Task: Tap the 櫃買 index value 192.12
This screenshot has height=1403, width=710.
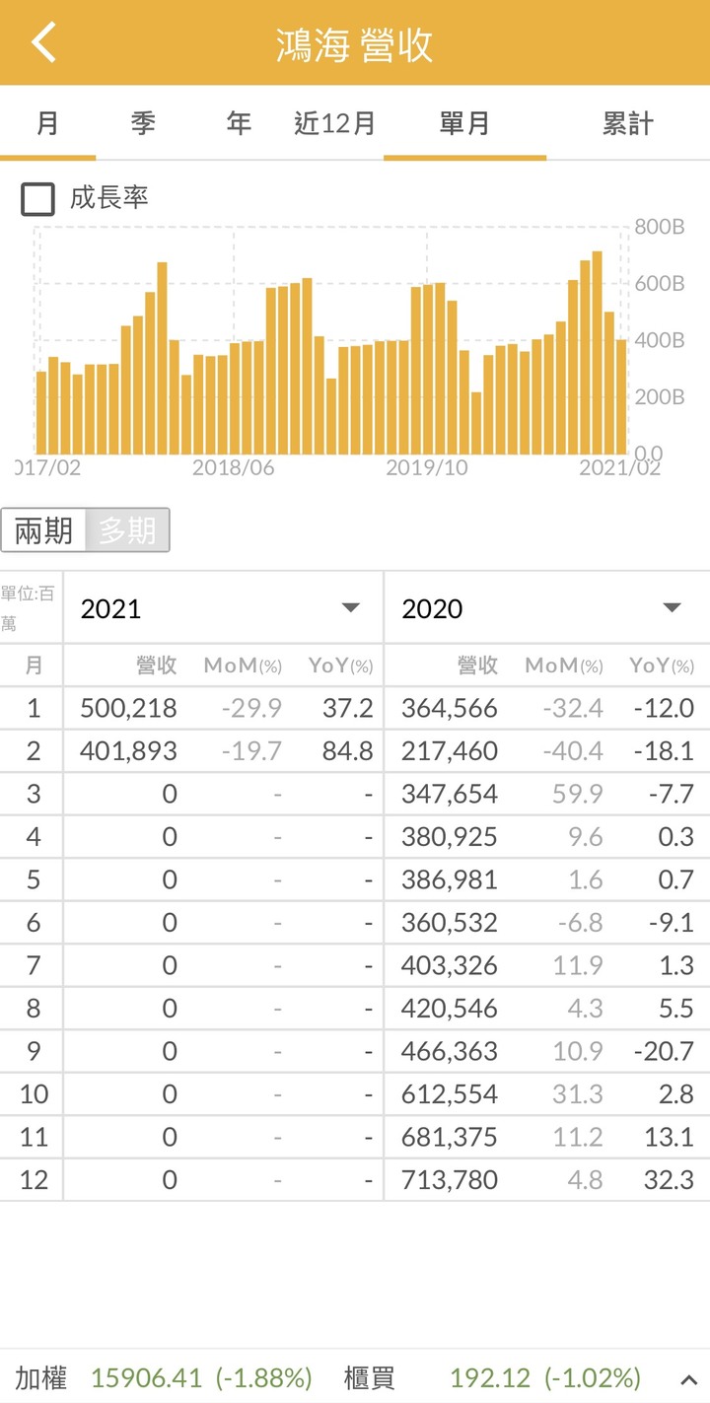Action: [x=490, y=1377]
